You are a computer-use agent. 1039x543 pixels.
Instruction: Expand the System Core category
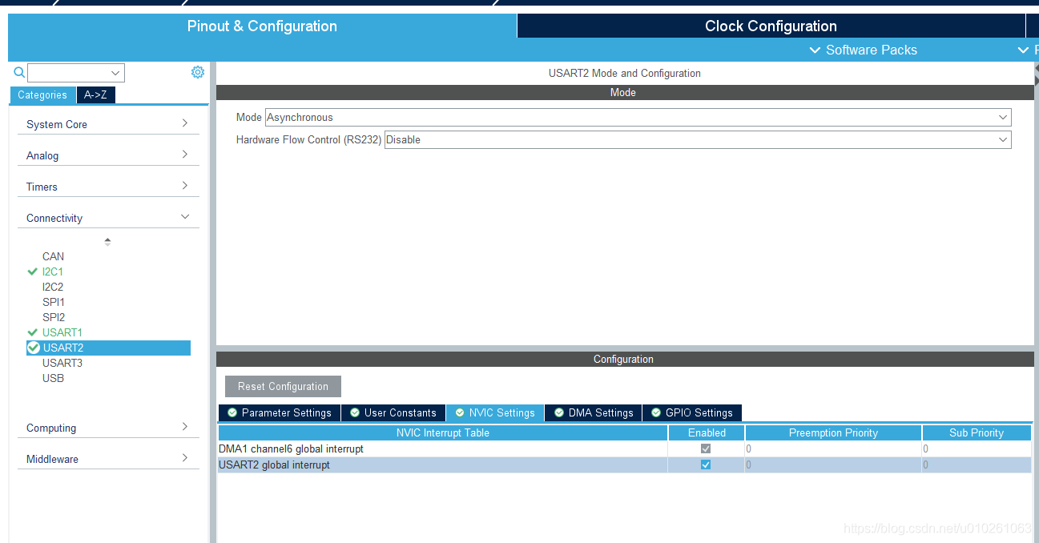pos(108,124)
